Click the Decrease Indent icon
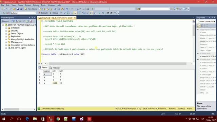The width and height of the screenshot is (217, 122). point(108,13)
